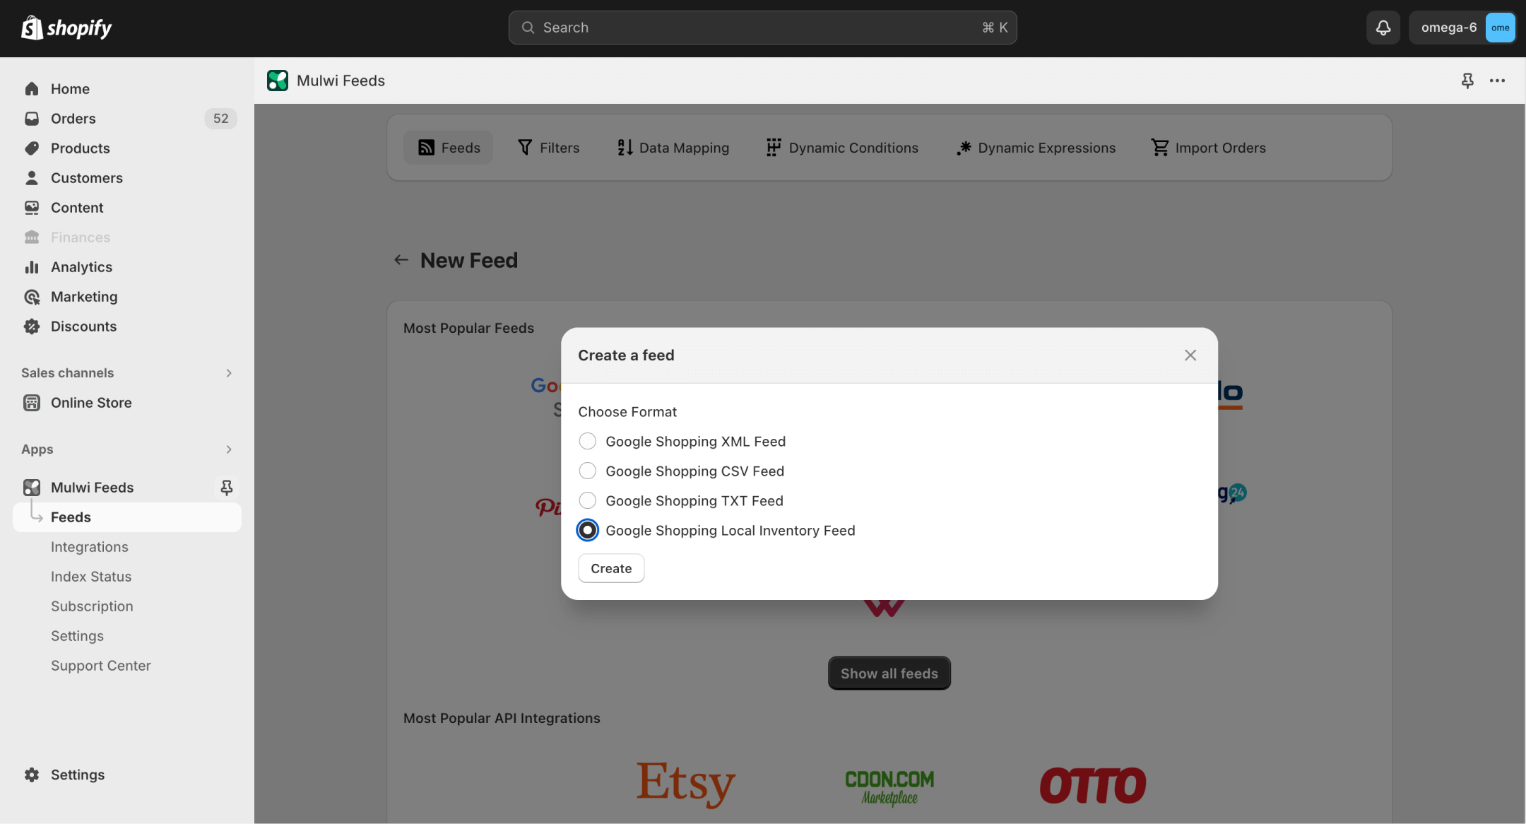Click the Customers person icon
The height and width of the screenshot is (824, 1526).
[x=32, y=178]
